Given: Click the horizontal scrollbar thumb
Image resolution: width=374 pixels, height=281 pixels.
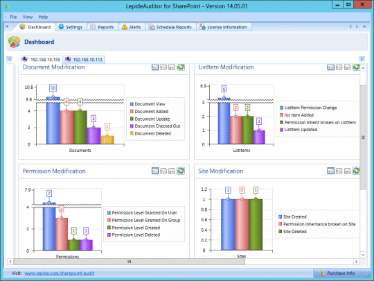Looking at the screenshot, I should [129, 262].
